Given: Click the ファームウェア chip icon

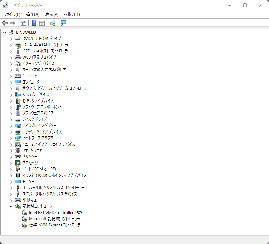Looking at the screenshot, I should tap(18, 150).
